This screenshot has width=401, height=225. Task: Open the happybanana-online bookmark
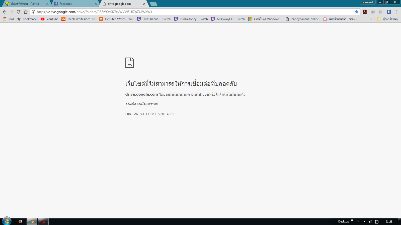pyautogui.click(x=302, y=19)
